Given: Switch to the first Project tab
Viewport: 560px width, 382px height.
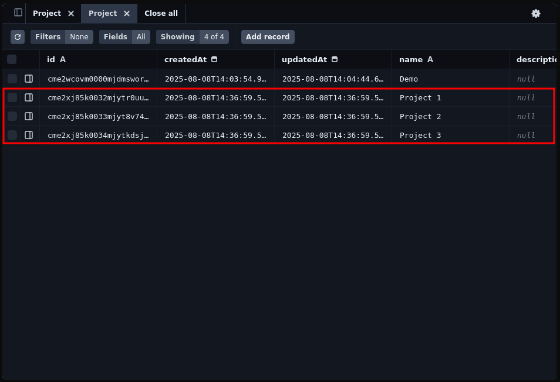Looking at the screenshot, I should pos(47,13).
